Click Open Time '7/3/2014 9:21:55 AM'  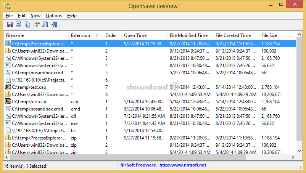tap(144, 116)
